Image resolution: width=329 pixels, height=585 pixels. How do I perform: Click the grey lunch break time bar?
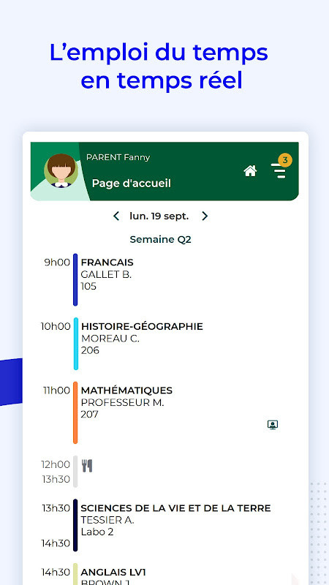(75, 472)
